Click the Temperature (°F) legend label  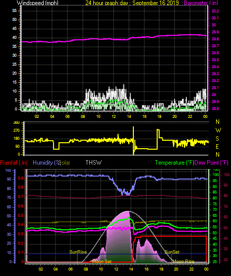click(174, 163)
